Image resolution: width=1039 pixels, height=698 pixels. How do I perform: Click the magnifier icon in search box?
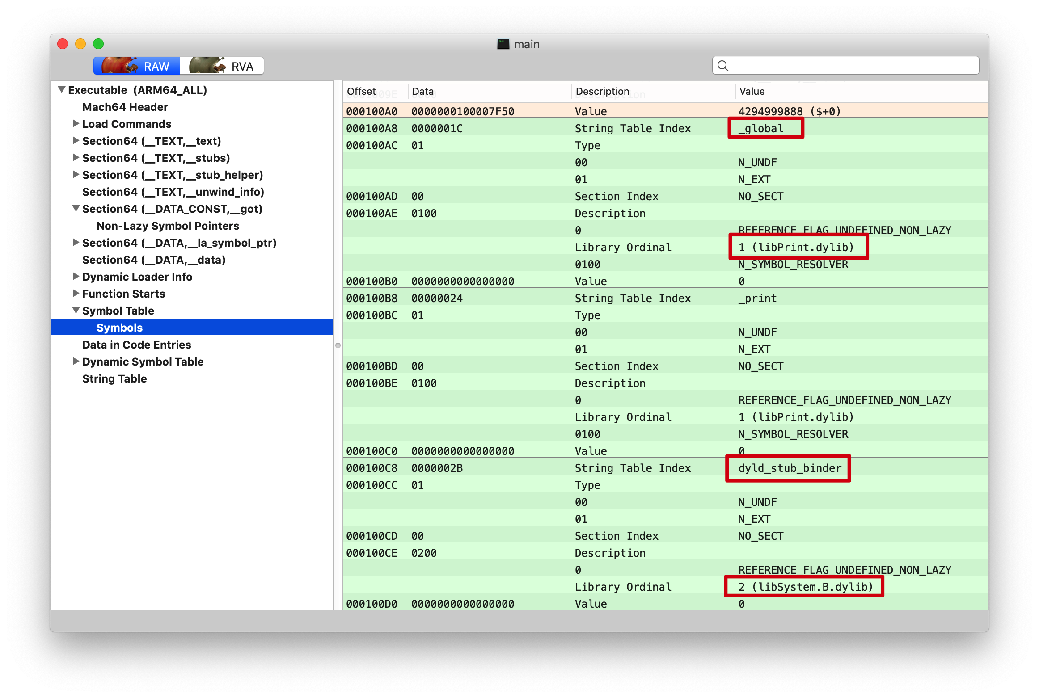click(x=723, y=66)
